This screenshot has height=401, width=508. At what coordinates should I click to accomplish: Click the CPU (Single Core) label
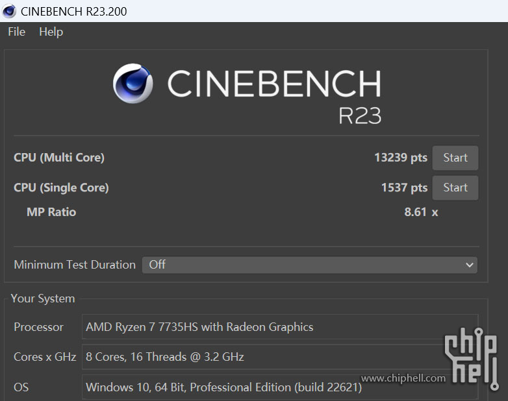pos(61,188)
